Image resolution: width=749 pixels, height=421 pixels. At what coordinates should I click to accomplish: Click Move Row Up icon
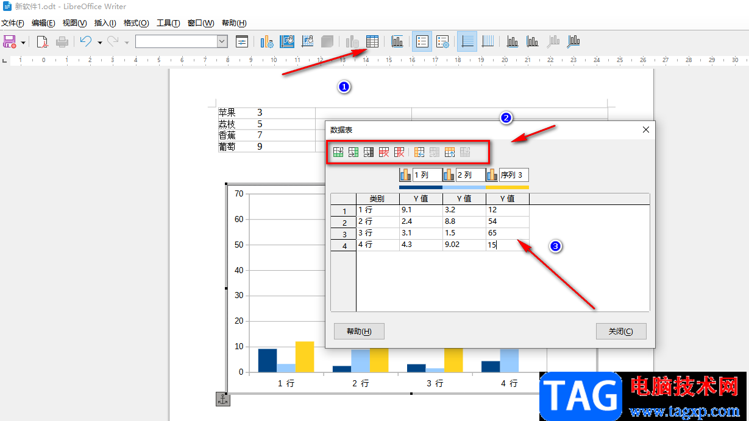click(x=450, y=152)
